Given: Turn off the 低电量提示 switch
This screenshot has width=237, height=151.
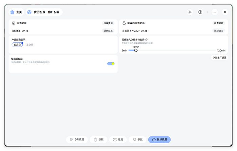Looking at the screenshot, I should coord(111,63).
